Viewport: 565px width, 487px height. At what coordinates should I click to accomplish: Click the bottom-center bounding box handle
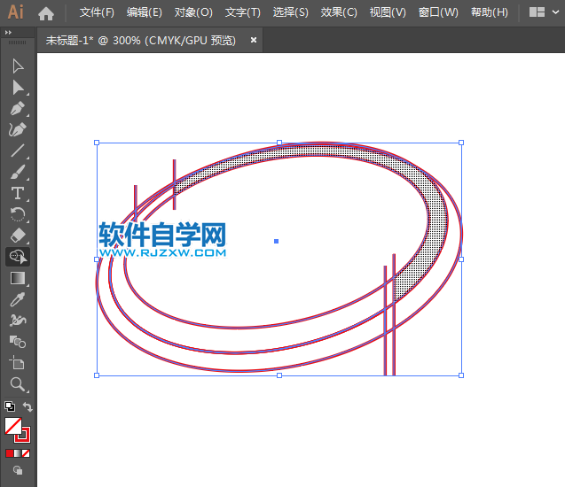point(279,375)
